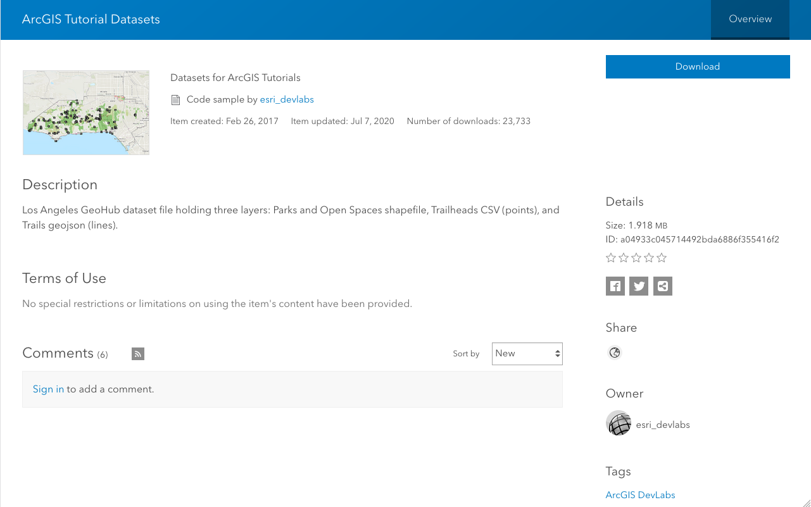This screenshot has height=507, width=811.
Task: Subscribe to the comments RSS feed
Action: click(x=138, y=354)
